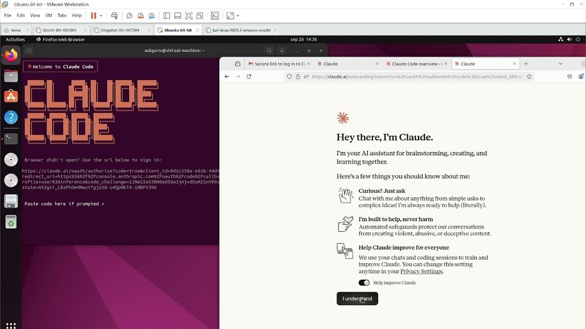Open a new Firefox tab
This screenshot has width=586, height=329.
[526, 64]
